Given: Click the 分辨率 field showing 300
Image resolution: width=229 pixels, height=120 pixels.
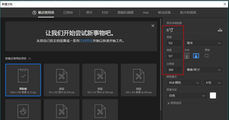Looking at the screenshot, I should [x=174, y=70].
